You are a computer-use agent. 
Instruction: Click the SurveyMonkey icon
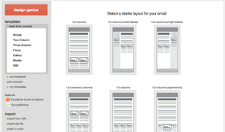click(x=8, y=105)
